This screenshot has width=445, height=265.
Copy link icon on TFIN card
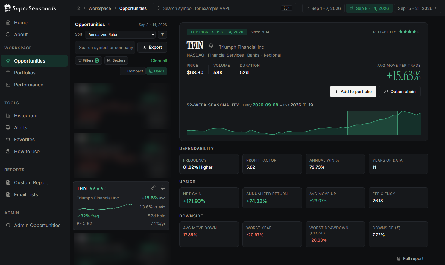[153, 188]
